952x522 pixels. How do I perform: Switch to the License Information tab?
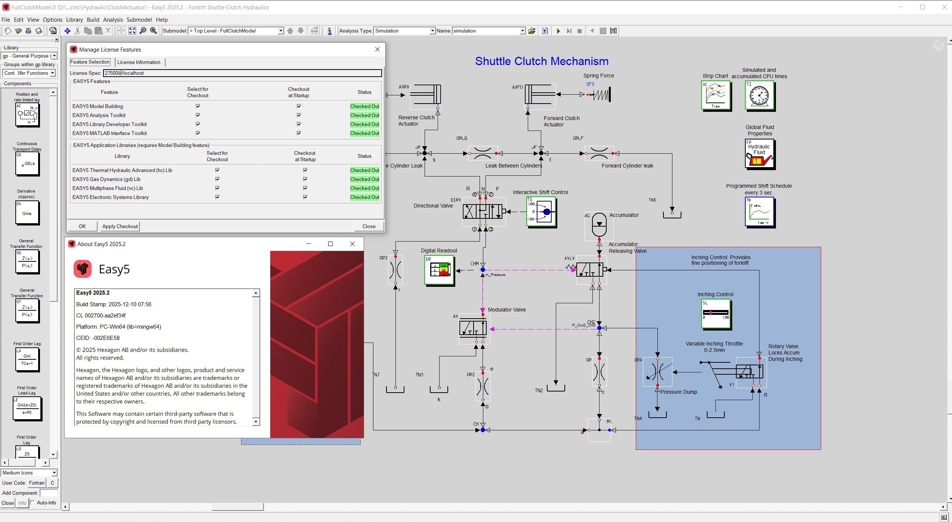click(139, 62)
